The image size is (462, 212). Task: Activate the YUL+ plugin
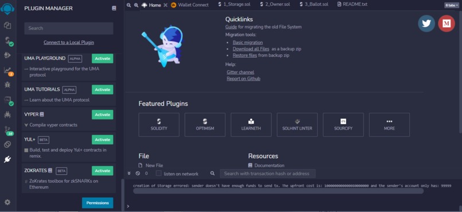(102, 139)
